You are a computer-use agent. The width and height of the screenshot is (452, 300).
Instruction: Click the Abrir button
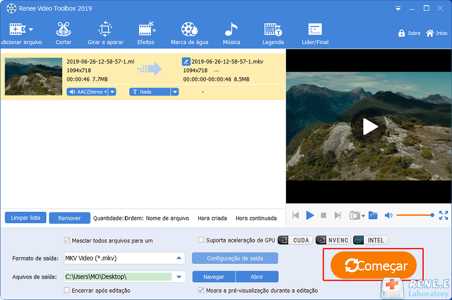(257, 277)
